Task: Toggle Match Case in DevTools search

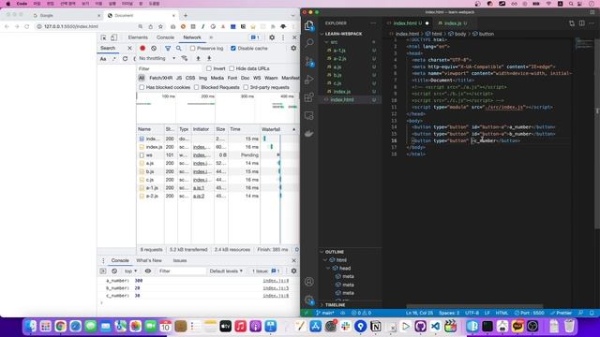Action: [x=103, y=59]
